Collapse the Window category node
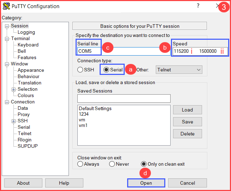Screen dimensions: 231x191 (7, 64)
